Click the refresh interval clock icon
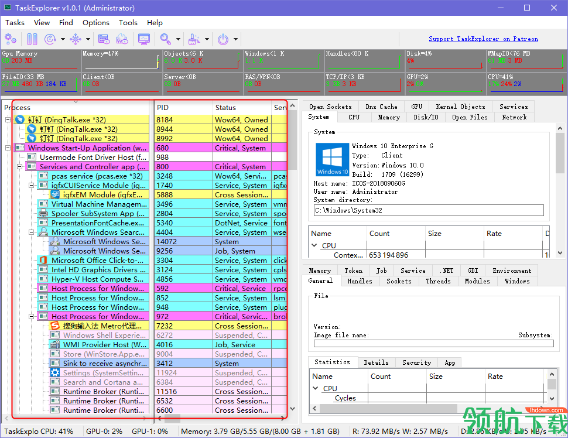Image resolution: width=568 pixels, height=438 pixels. pyautogui.click(x=50, y=39)
